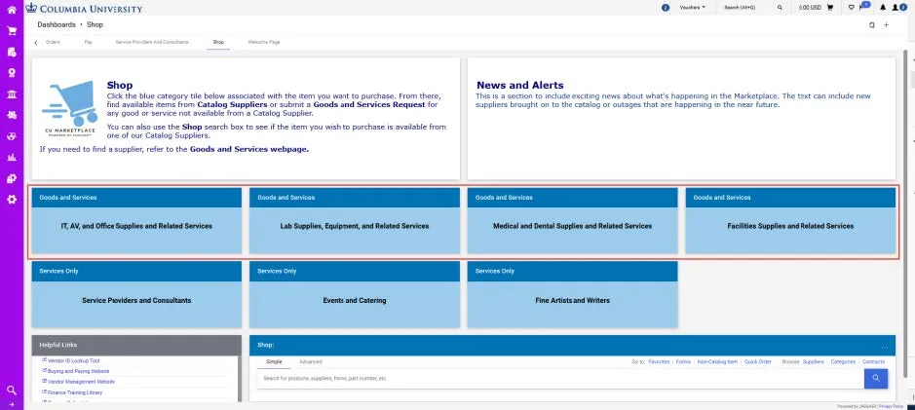Click the blue info icon near Vouchers
This screenshot has height=410, width=915.
666,8
